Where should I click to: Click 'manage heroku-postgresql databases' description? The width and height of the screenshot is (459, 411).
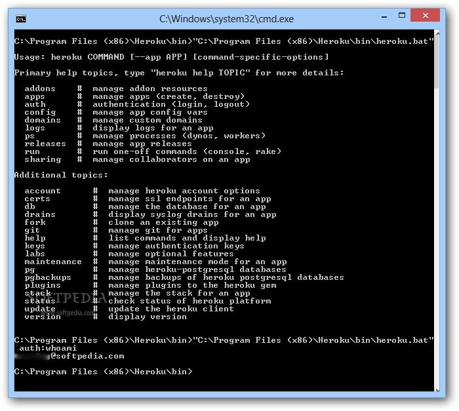197,269
